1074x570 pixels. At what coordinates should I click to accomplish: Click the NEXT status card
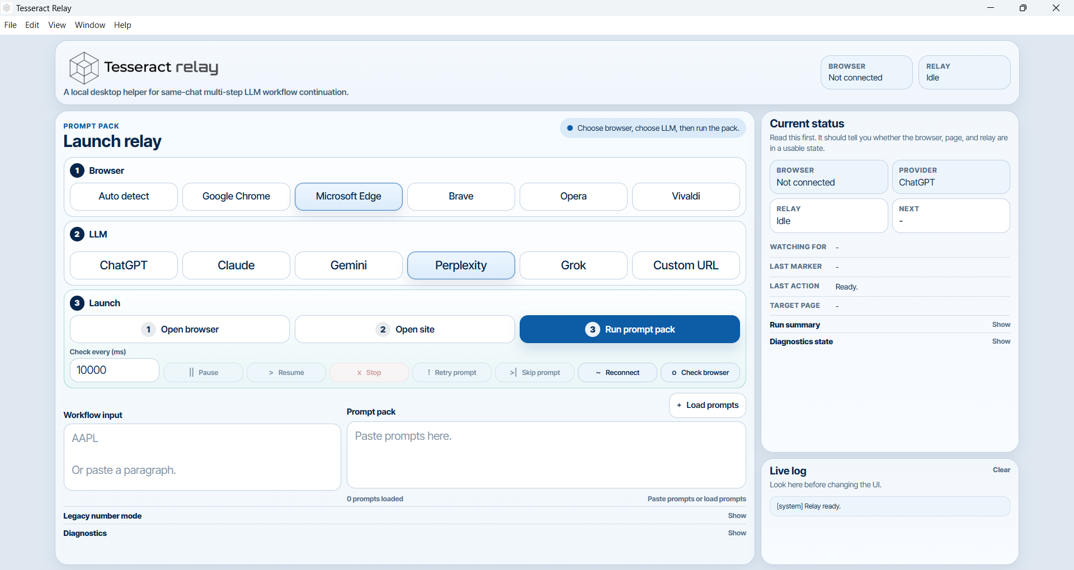[951, 216]
